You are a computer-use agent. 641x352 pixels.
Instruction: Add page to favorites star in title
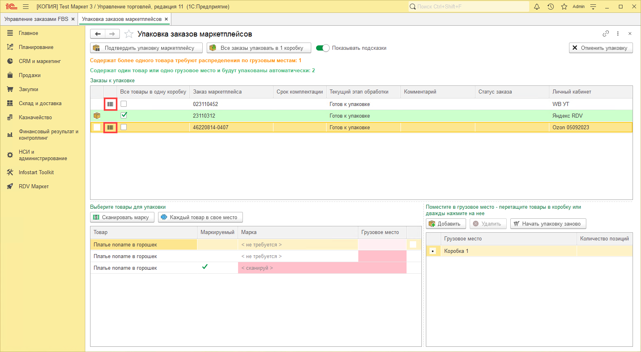coord(129,34)
